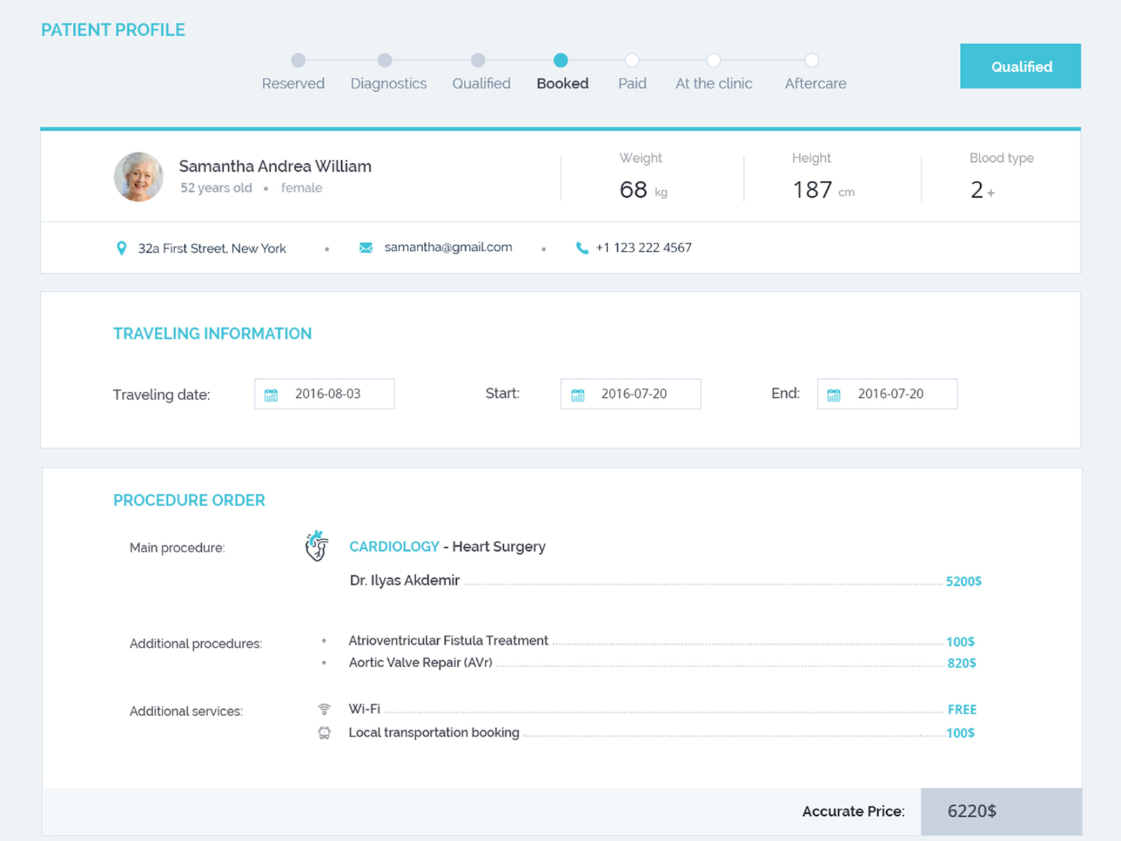
Task: Open the Qualified stage label
Action: (x=481, y=83)
